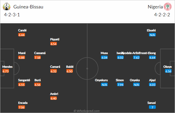Click Cassamá's 7.18 rating badge
The image size is (175, 113).
[x=37, y=57]
